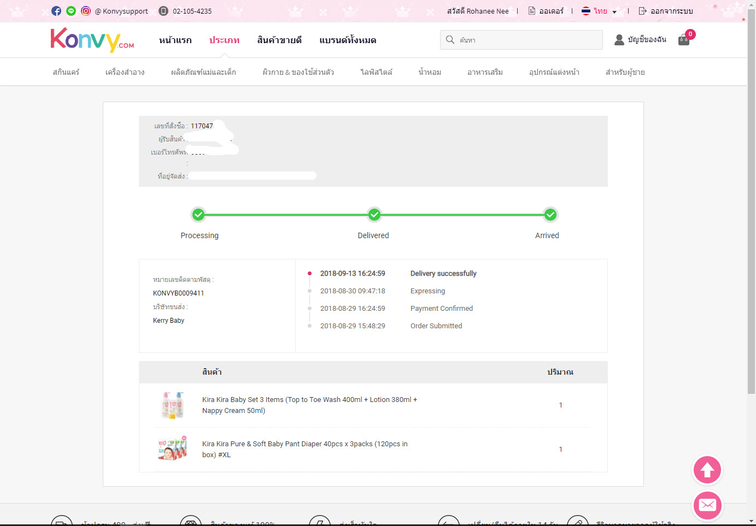Open the ผลิตภัณฑ์แม่และเด็ก category tab
The height and width of the screenshot is (526, 756).
203,72
